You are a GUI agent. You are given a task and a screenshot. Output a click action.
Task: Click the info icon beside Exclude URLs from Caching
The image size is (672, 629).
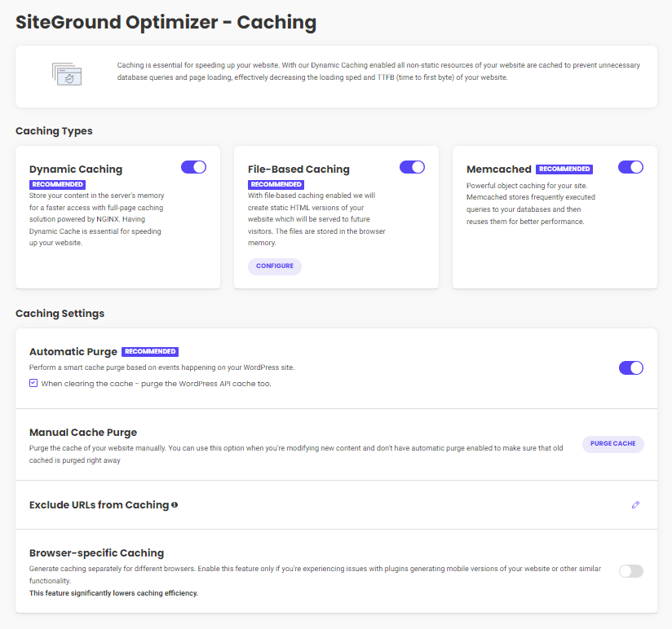175,504
